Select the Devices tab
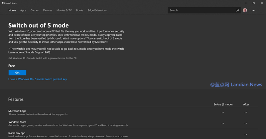Image resolution: width=266 pixels, height=139 pixels. tap(48, 10)
